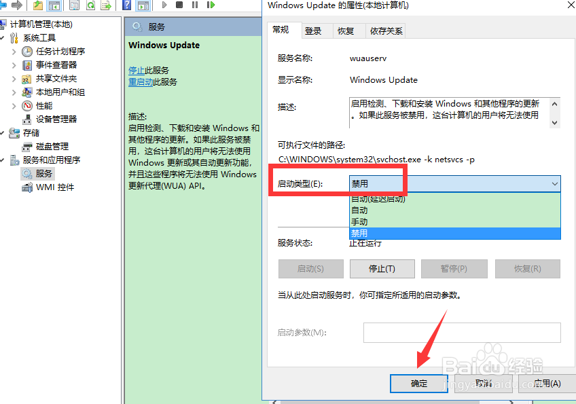Viewport: 576px width, 404px height.
Task: Select 服务和应用程序 tree node
Action: 52,160
